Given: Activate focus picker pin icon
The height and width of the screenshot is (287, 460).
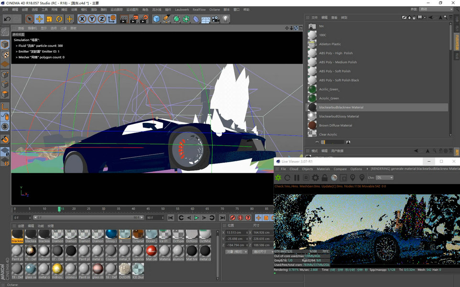Looking at the screenshot, I should coord(352,178).
